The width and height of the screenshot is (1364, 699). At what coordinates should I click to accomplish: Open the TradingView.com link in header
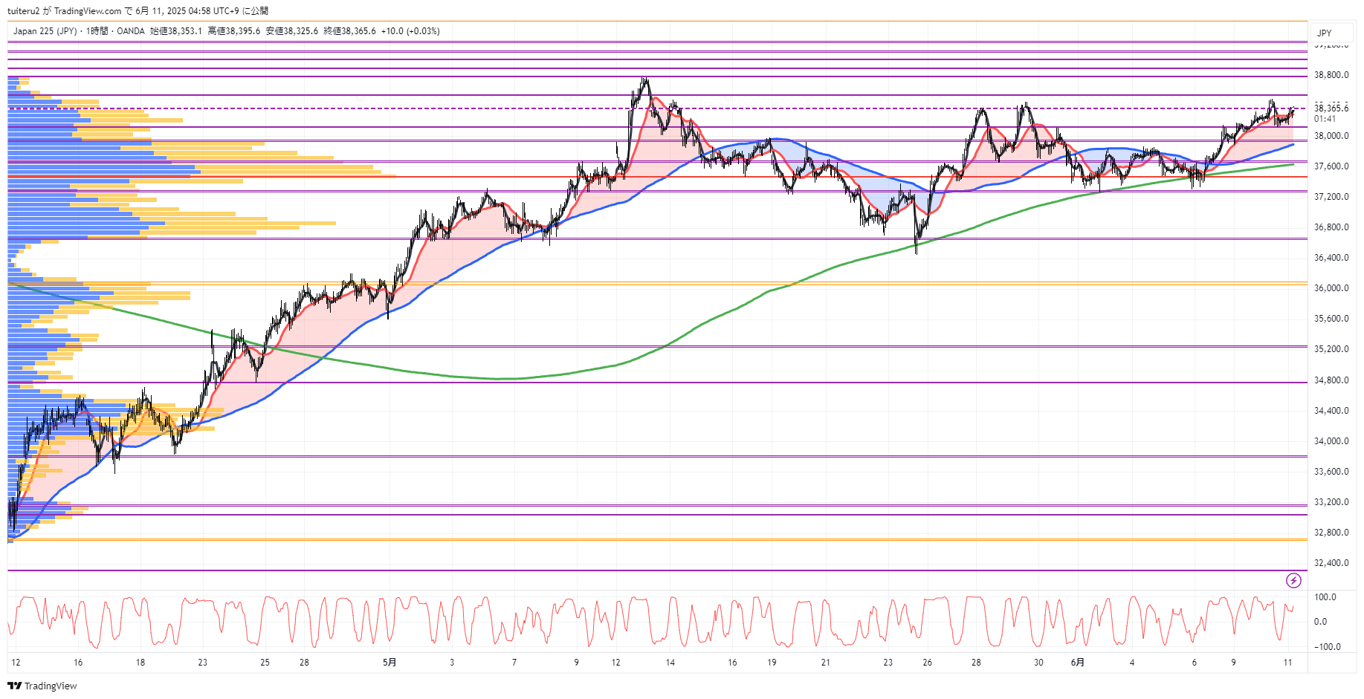tap(88, 11)
